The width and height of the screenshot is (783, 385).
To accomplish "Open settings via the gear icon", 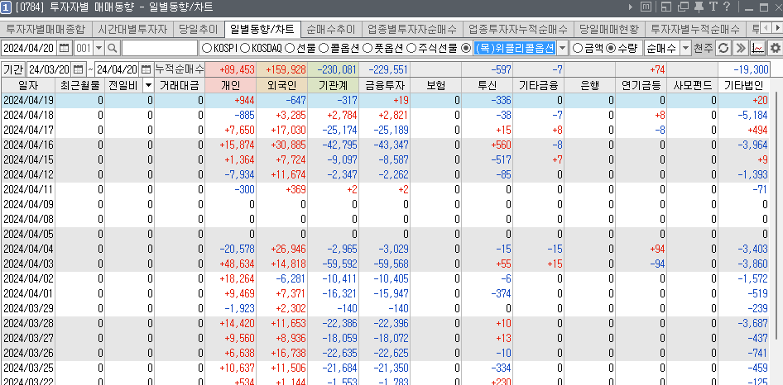I will click(776, 48).
